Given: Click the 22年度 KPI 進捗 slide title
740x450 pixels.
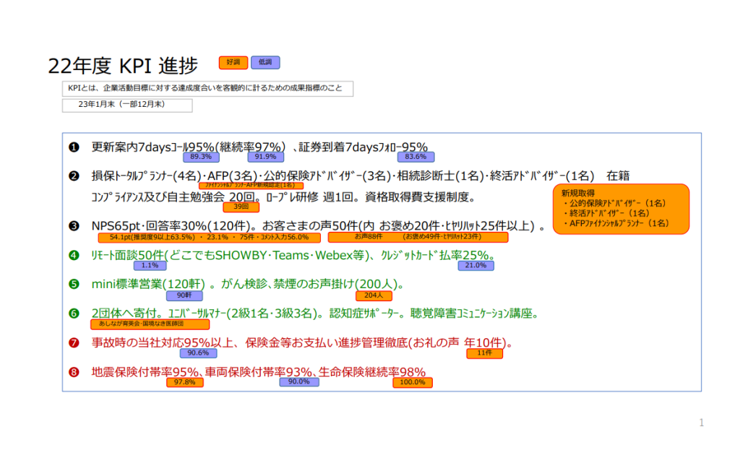Looking at the screenshot, I should click(x=123, y=66).
